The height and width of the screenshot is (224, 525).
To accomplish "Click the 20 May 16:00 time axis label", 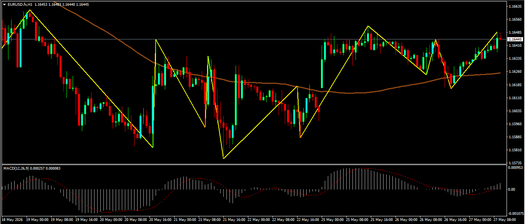I will (161, 220).
